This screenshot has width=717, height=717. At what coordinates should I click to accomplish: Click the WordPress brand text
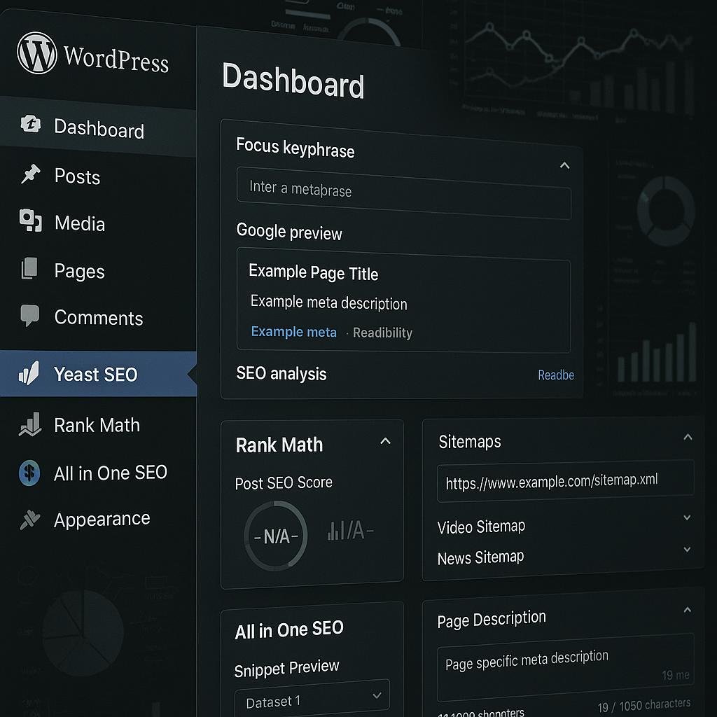[116, 59]
